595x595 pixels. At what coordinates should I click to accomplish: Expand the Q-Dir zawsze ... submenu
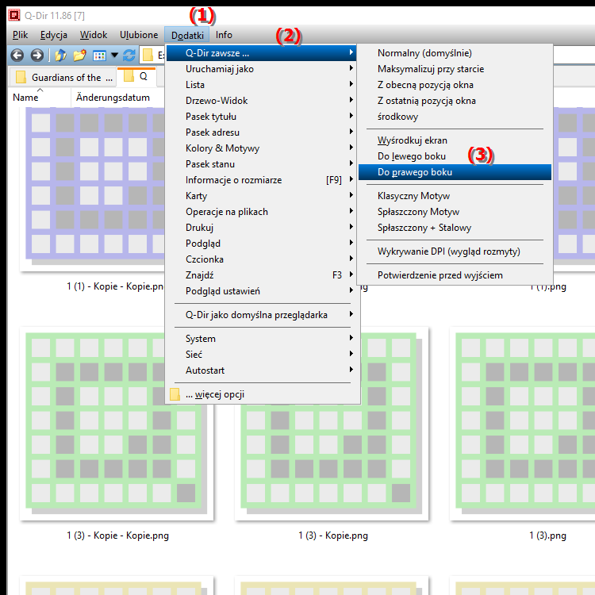(x=261, y=53)
